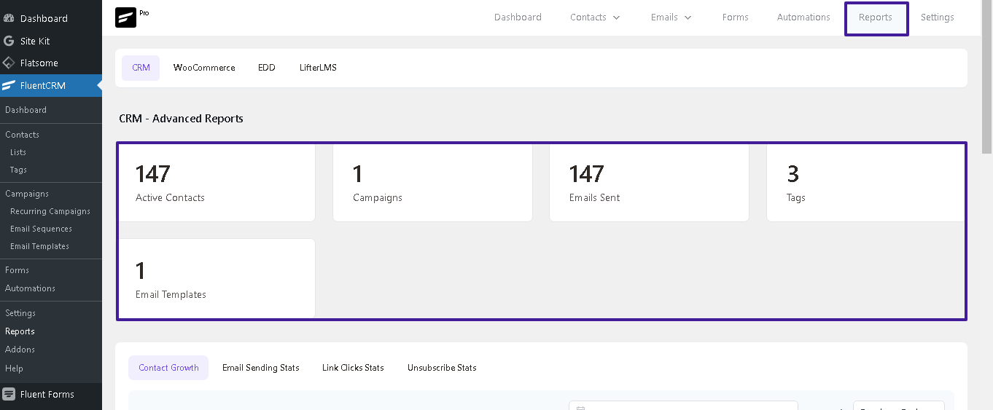Open the Campaigns stat card
The height and width of the screenshot is (410, 993).
point(432,183)
